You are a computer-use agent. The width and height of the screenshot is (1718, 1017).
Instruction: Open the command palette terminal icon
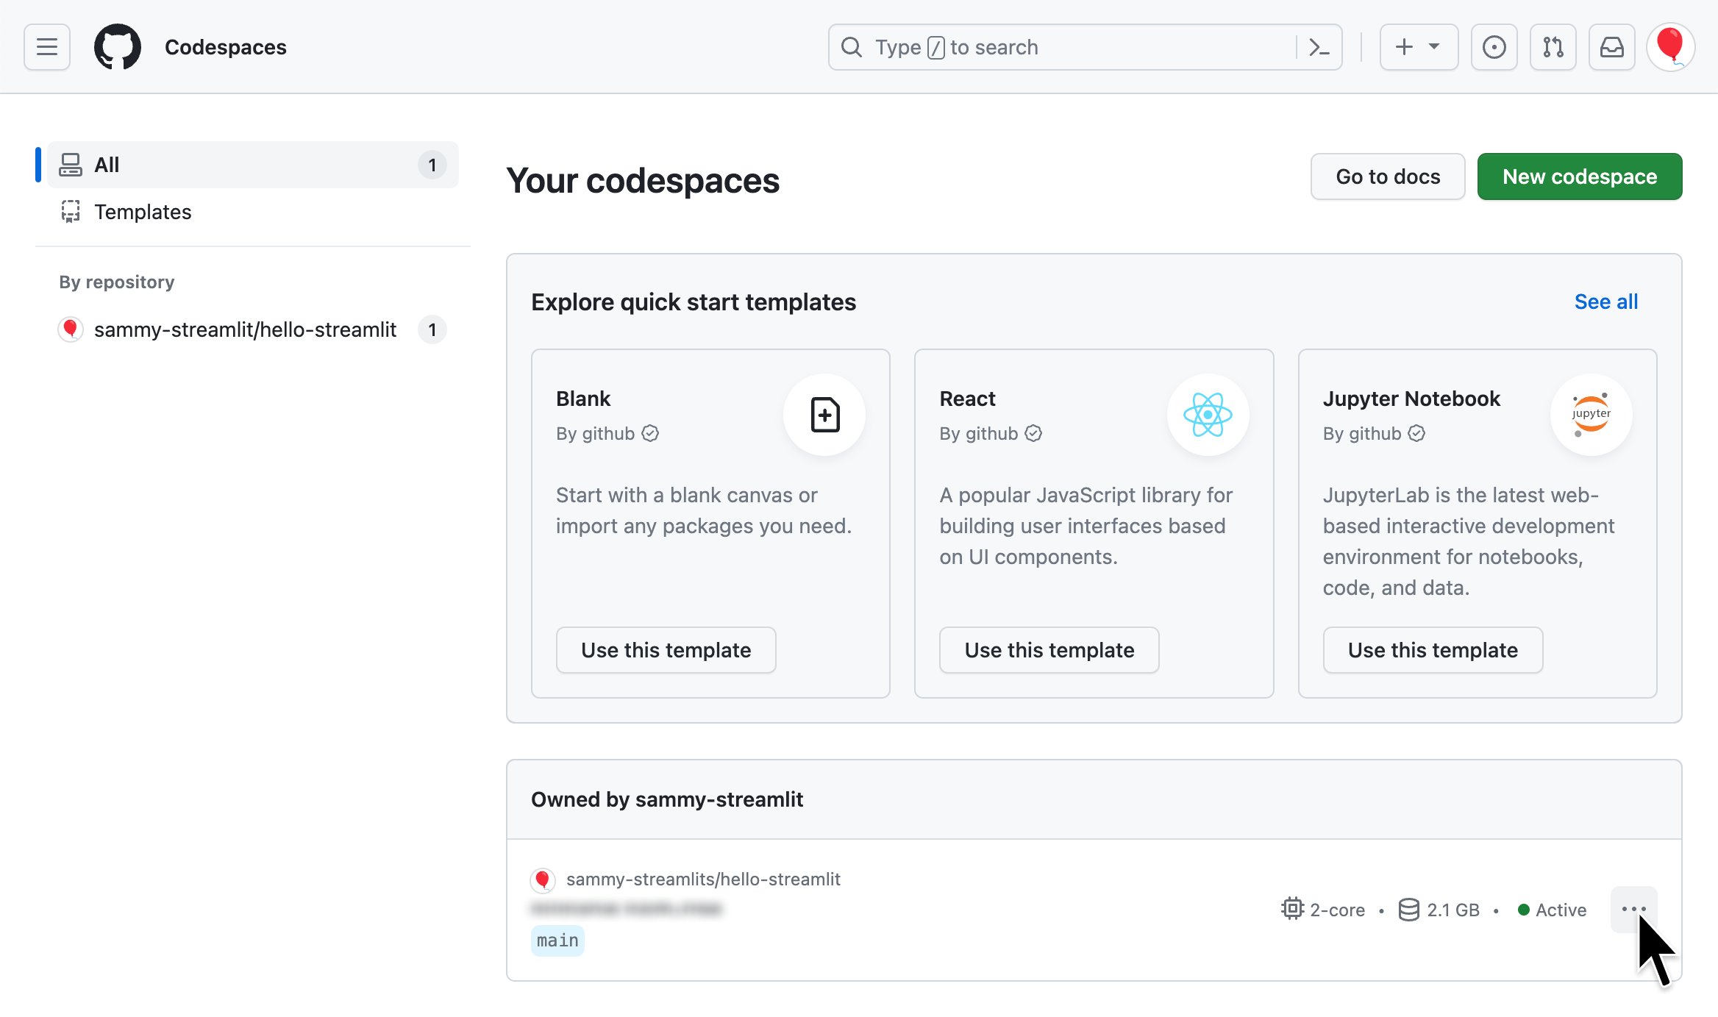click(1320, 46)
